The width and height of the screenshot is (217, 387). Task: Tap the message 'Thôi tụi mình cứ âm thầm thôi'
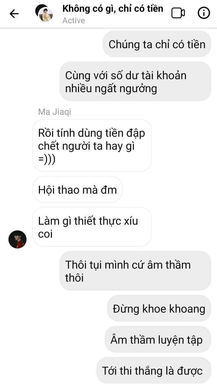click(x=135, y=271)
